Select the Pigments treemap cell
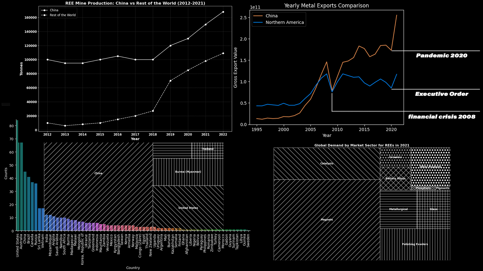 tap(443, 188)
